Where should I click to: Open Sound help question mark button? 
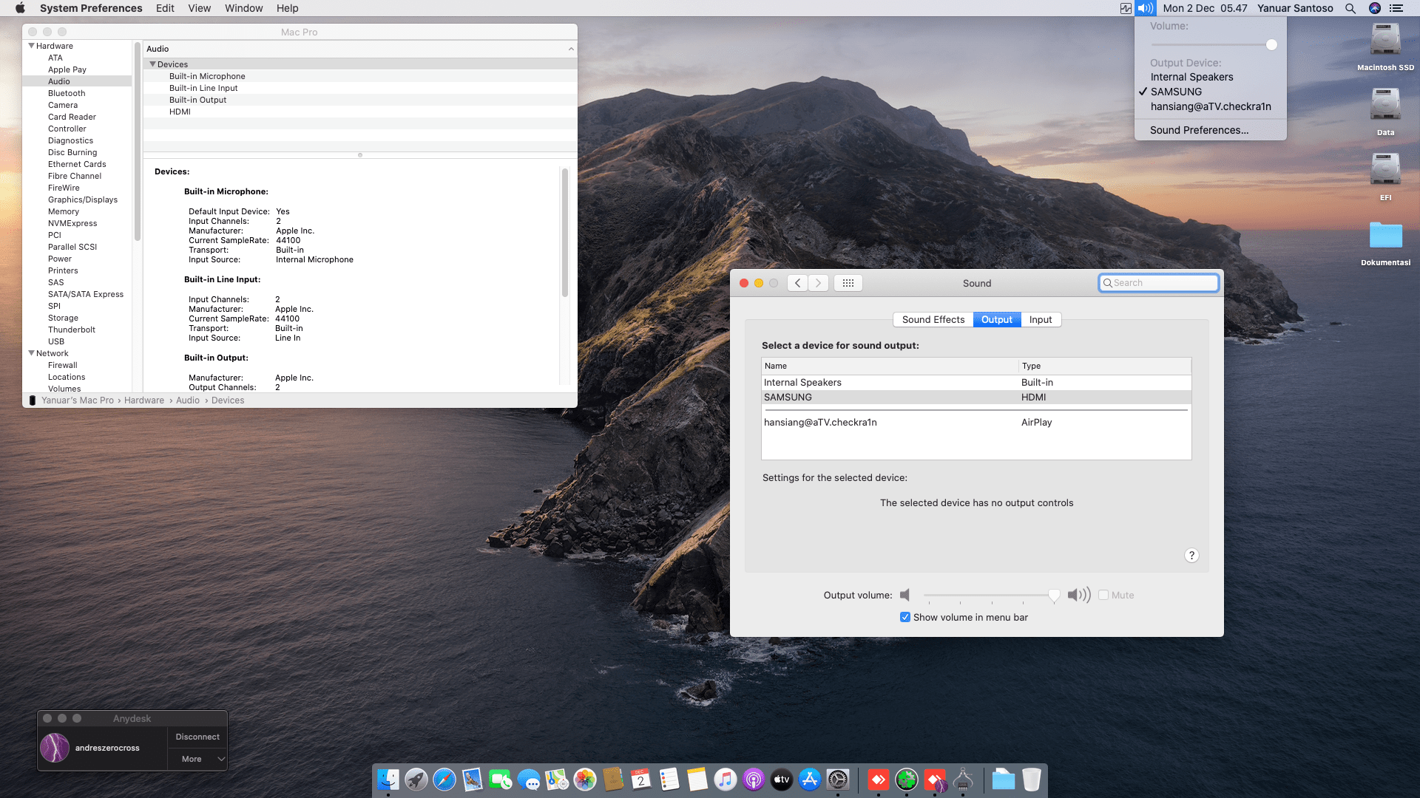coord(1191,556)
